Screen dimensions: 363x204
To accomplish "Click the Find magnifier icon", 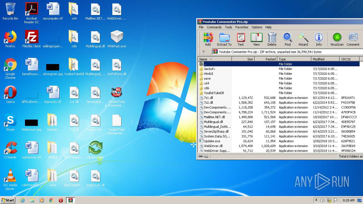I will (x=288, y=39).
